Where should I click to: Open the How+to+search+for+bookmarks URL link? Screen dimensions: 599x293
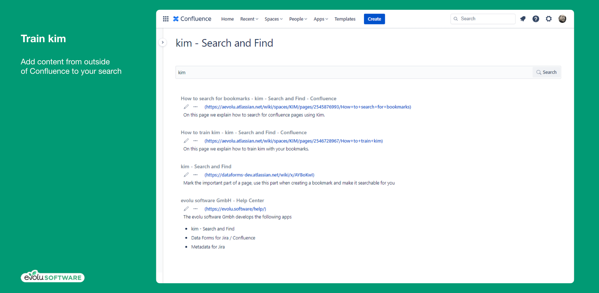(308, 107)
